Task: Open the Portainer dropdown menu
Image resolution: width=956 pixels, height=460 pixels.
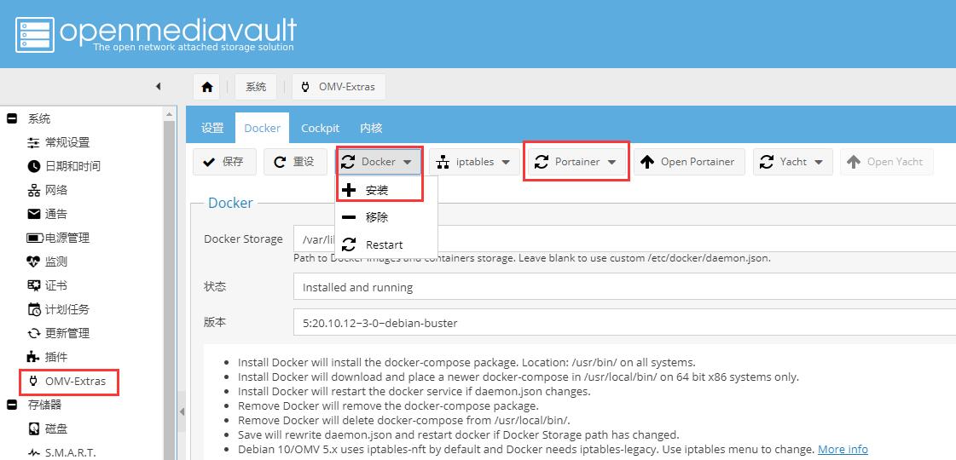Action: coord(576,162)
